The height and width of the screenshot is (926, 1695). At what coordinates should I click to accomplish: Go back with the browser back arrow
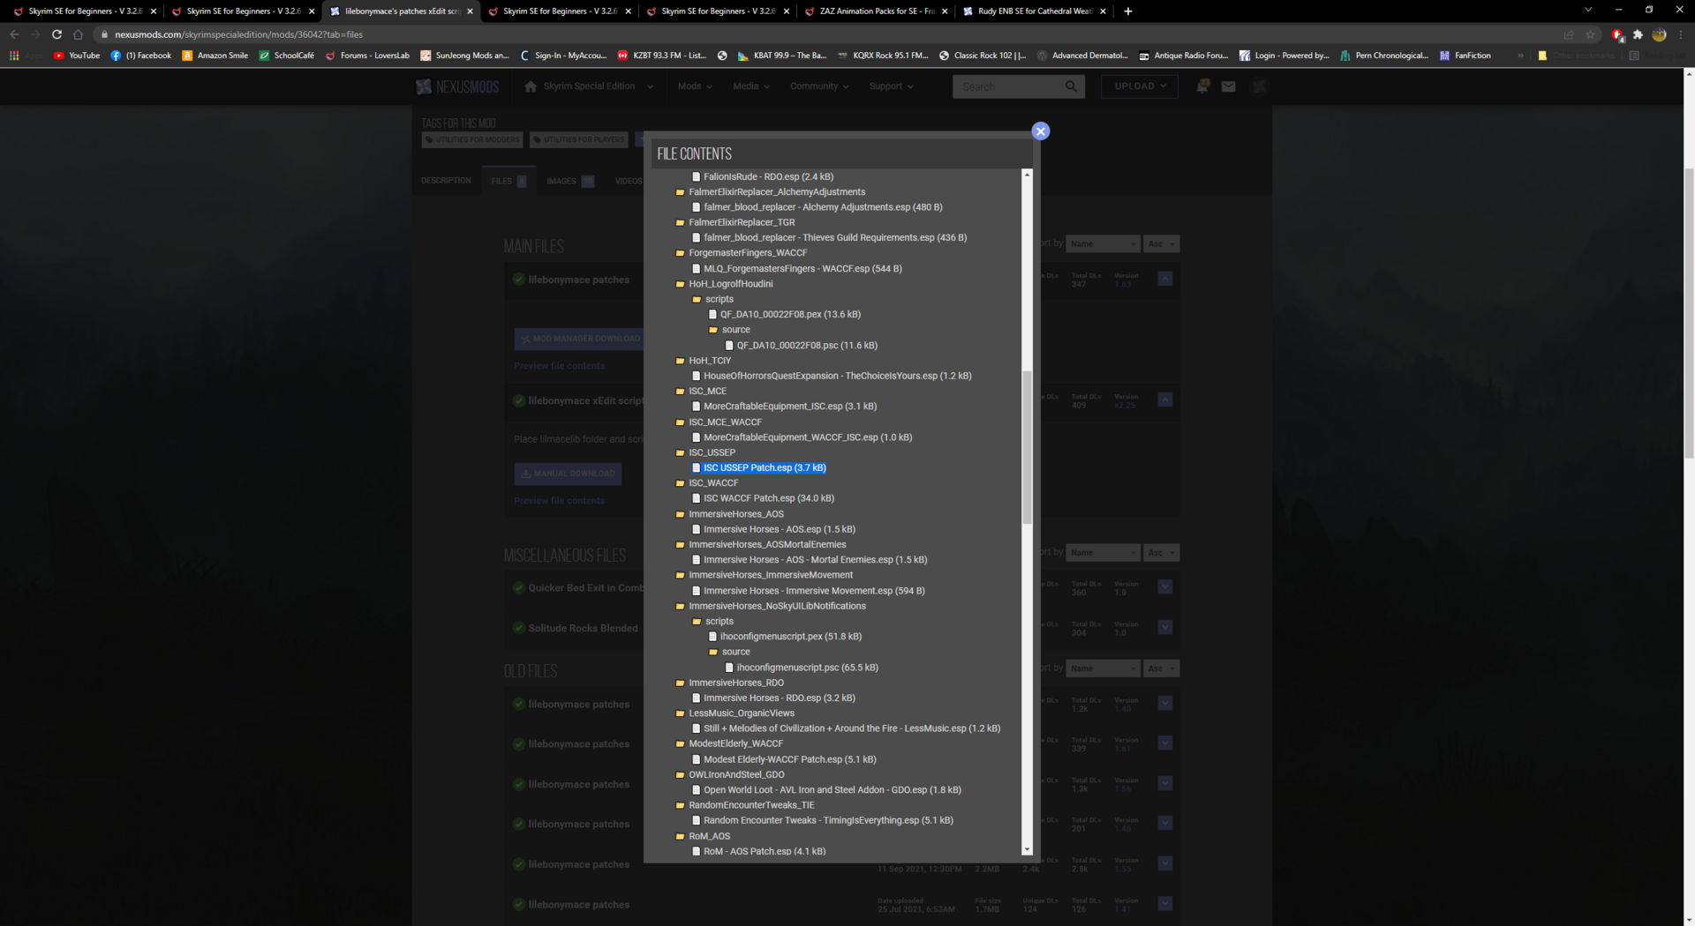14,34
